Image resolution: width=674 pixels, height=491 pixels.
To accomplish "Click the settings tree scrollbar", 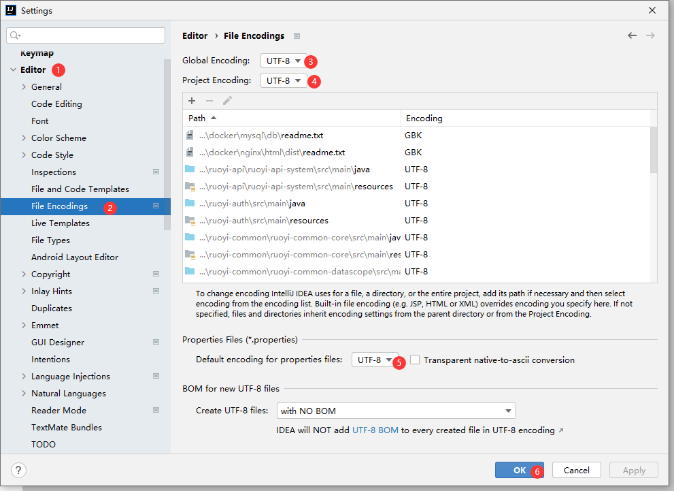I will click(167, 144).
